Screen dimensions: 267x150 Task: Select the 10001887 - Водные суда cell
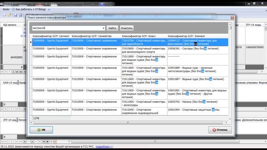198,82
